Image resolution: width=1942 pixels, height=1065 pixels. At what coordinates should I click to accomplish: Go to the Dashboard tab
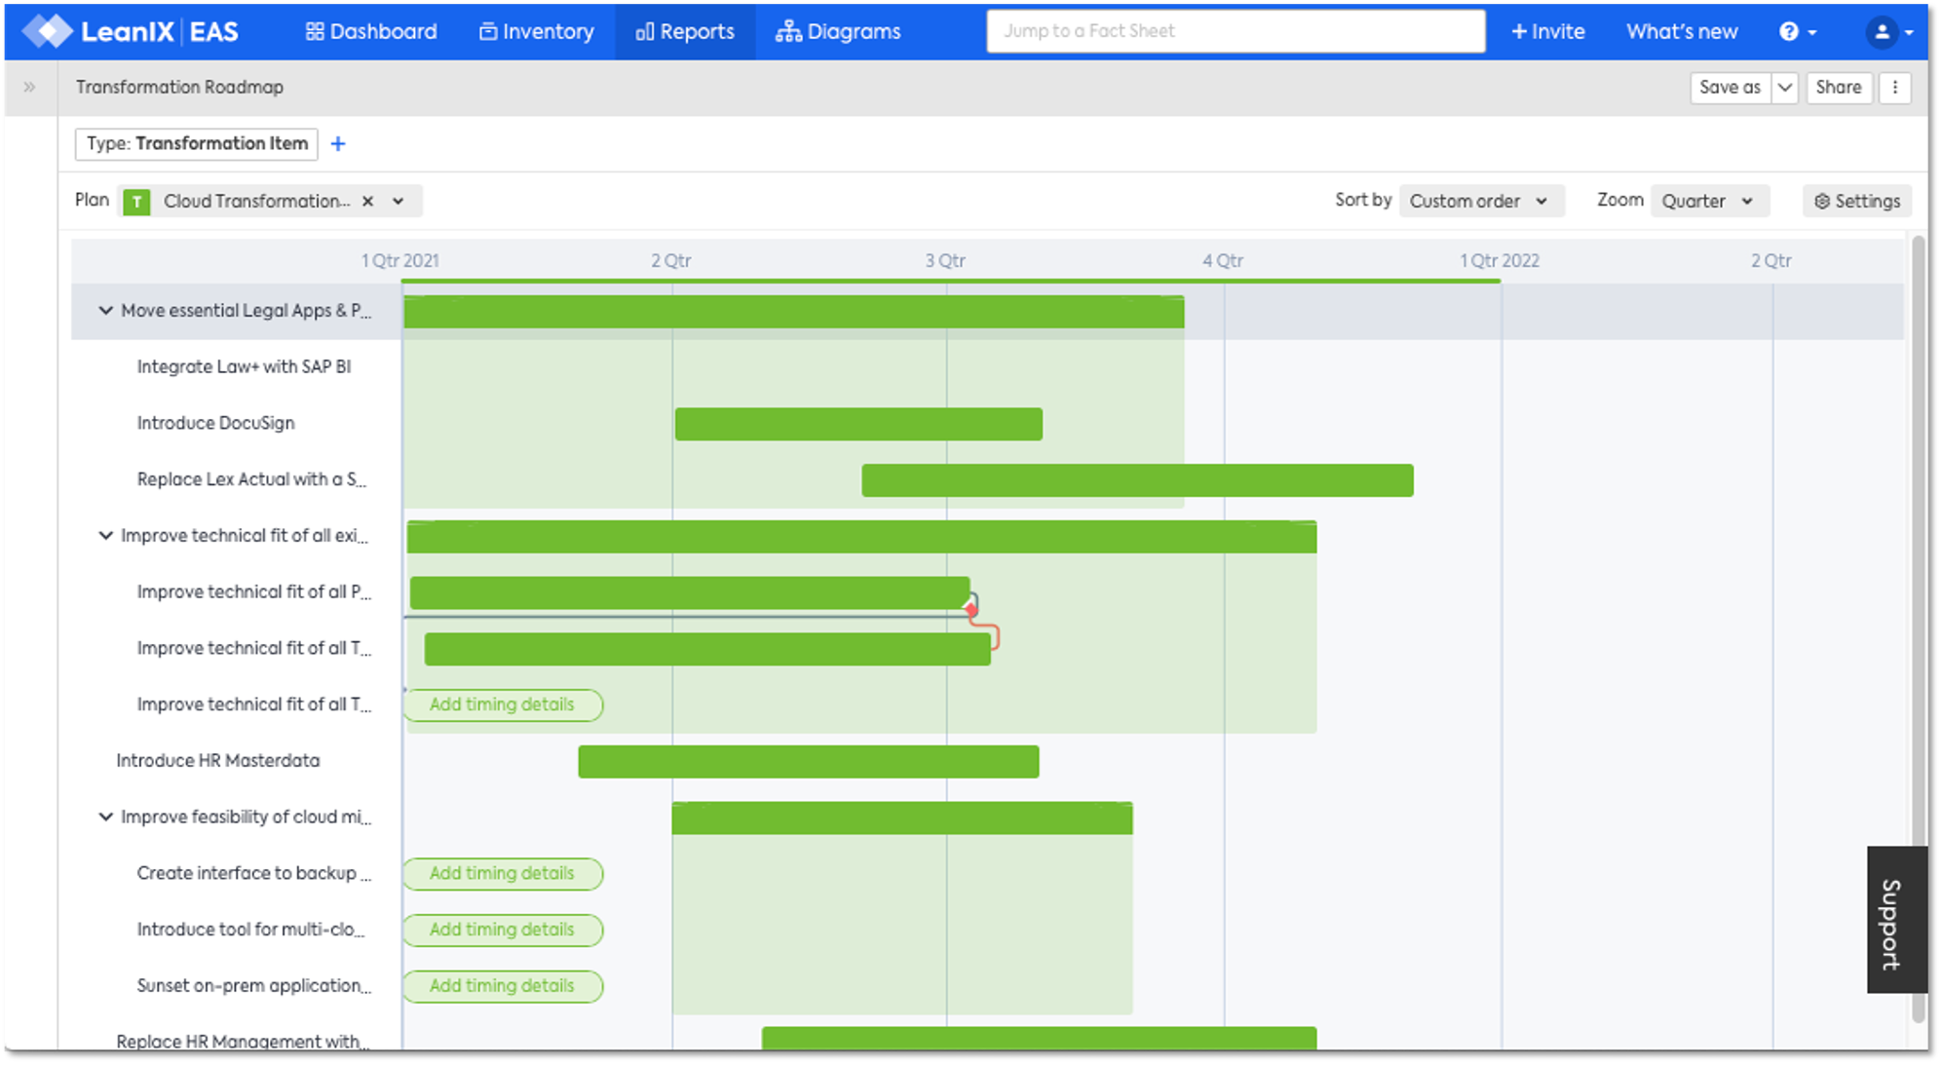click(x=371, y=31)
